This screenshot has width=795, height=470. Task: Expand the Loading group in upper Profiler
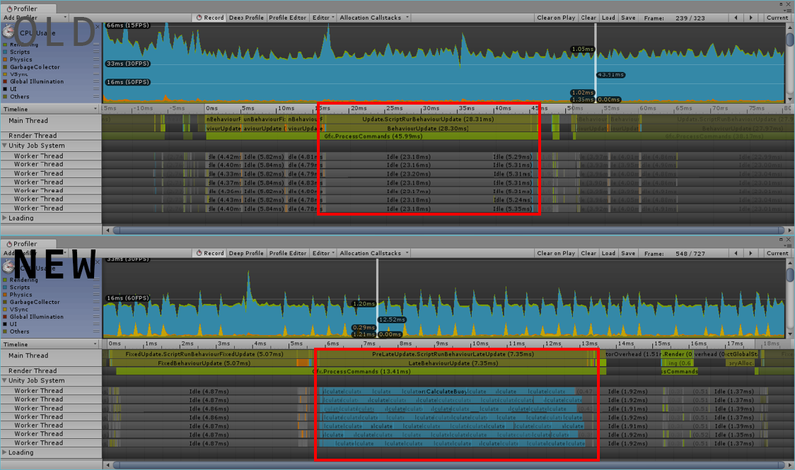[x=4, y=218]
